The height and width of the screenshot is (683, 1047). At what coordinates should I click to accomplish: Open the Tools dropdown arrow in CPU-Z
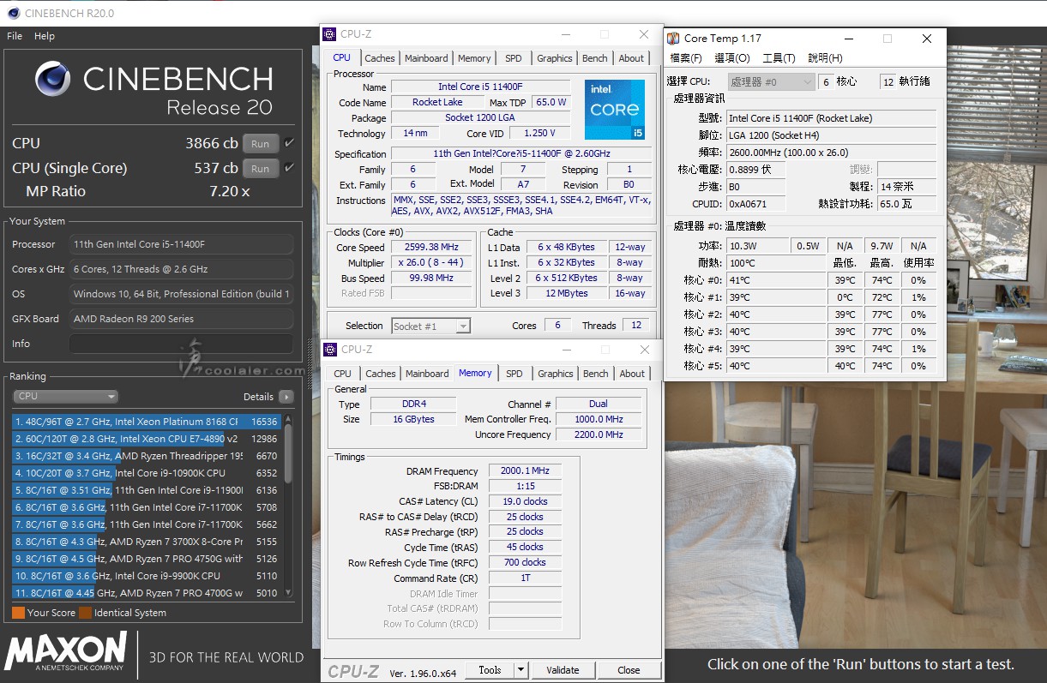point(521,670)
